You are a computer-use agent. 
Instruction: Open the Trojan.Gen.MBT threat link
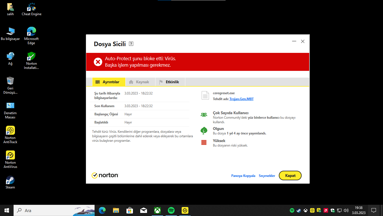242,99
